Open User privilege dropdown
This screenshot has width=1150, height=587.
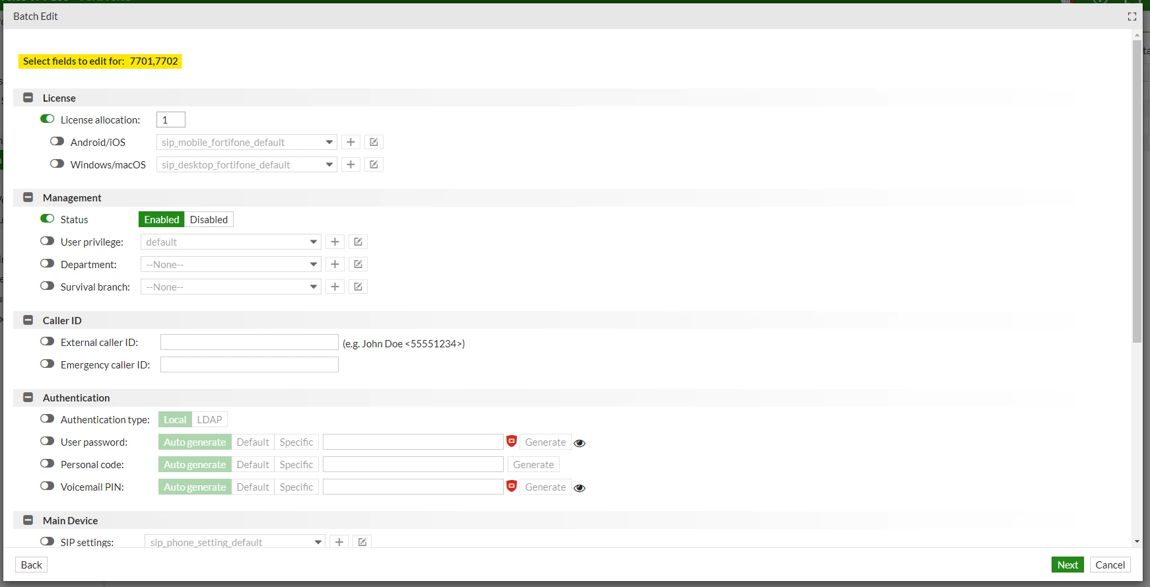[x=231, y=242]
